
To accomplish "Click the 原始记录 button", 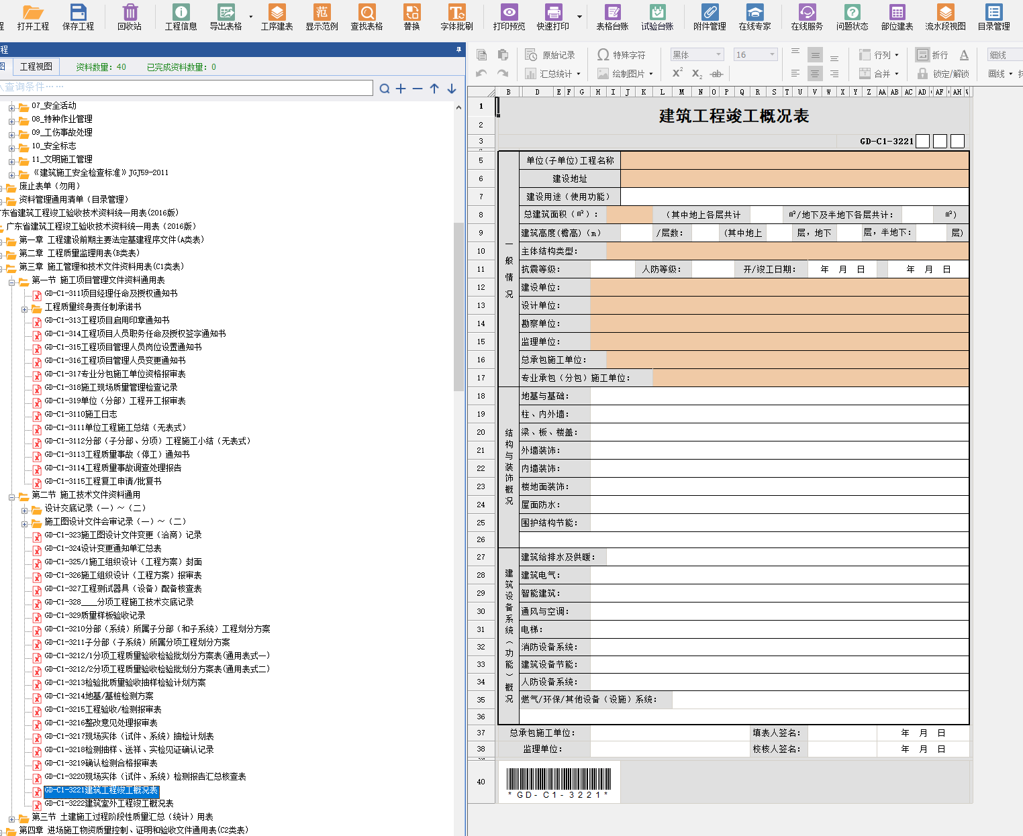I will (550, 55).
